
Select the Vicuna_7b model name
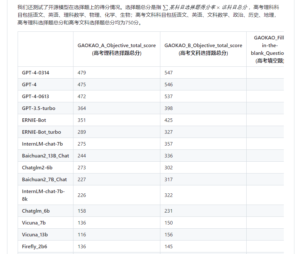[x=34, y=223]
